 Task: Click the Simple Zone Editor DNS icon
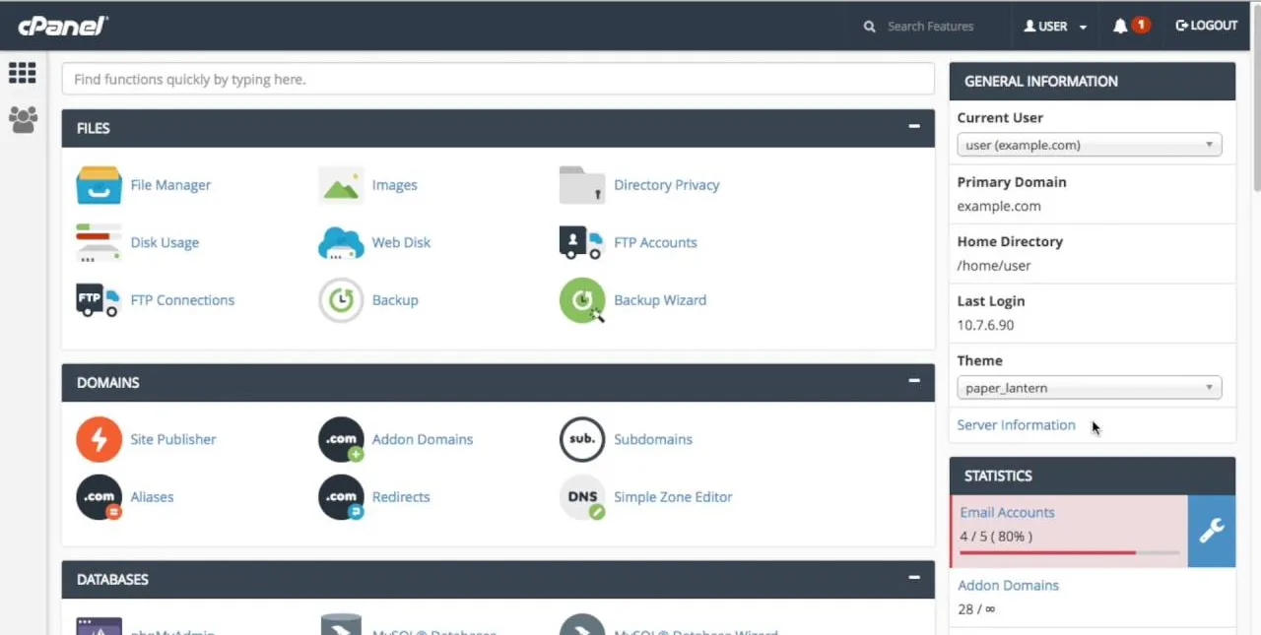tap(582, 498)
